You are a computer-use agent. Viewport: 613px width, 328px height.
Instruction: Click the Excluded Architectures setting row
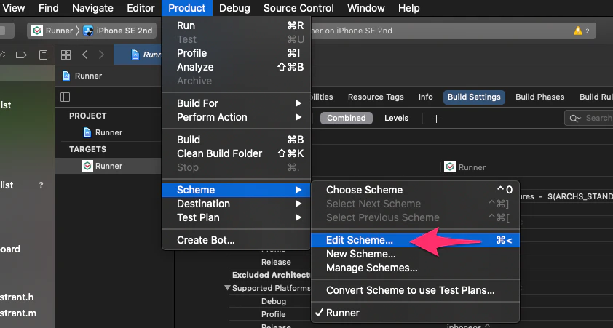point(272,275)
